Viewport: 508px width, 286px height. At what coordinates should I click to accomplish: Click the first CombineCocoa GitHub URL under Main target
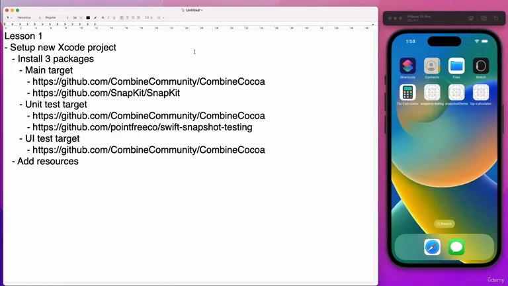click(149, 81)
